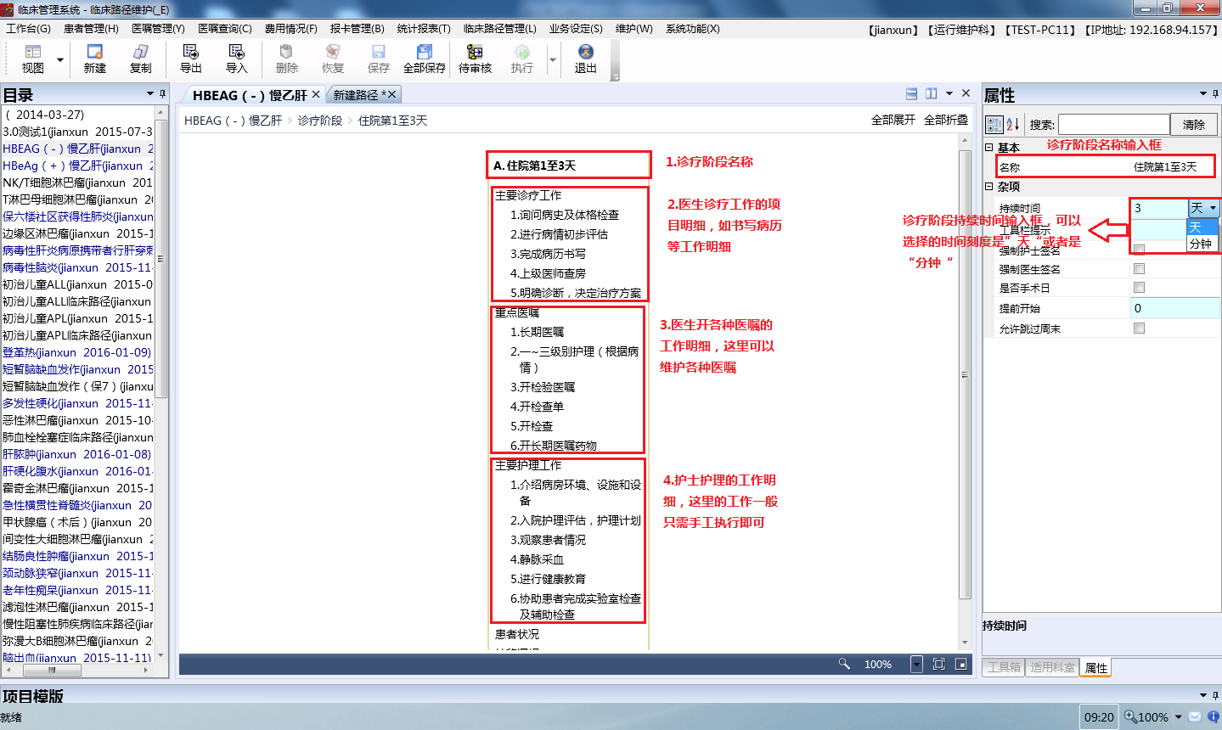Open the 统计报表(T) menu
The width and height of the screenshot is (1222, 730).
(424, 29)
